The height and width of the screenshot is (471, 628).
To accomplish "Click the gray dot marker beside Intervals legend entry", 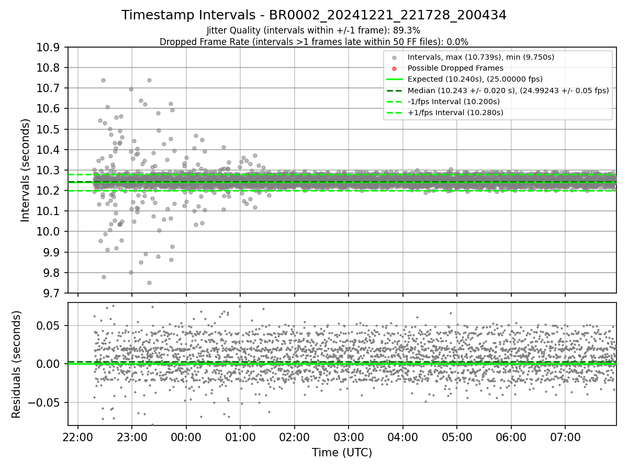I will pos(394,57).
